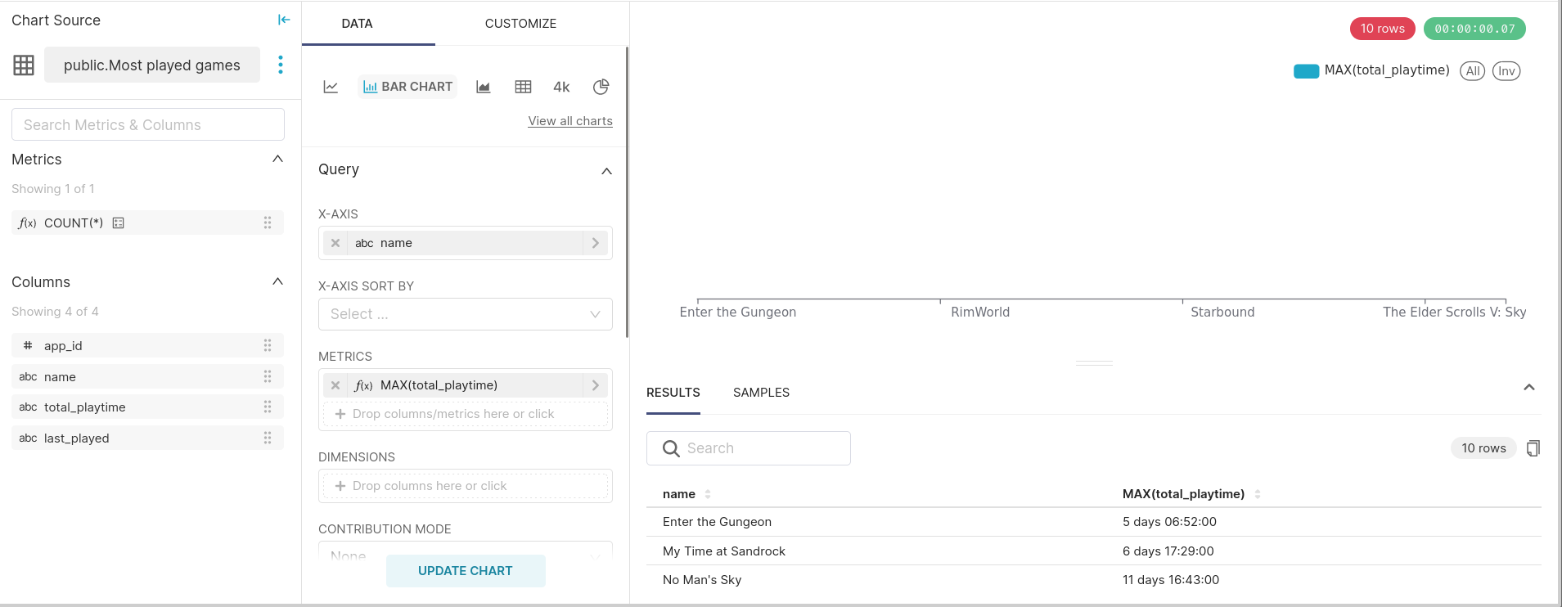Click the dataset table grid icon

click(24, 65)
